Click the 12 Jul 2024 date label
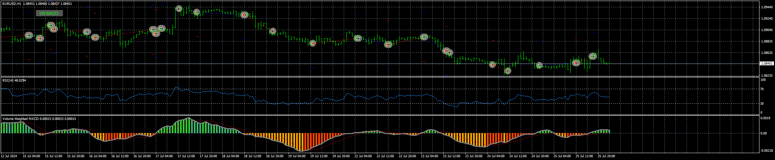The width and height of the screenshot is (775, 160). click(x=9, y=156)
